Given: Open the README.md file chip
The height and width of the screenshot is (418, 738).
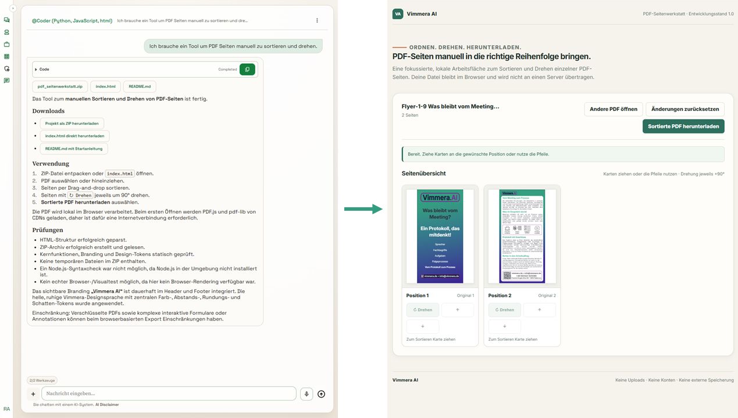Looking at the screenshot, I should (140, 87).
